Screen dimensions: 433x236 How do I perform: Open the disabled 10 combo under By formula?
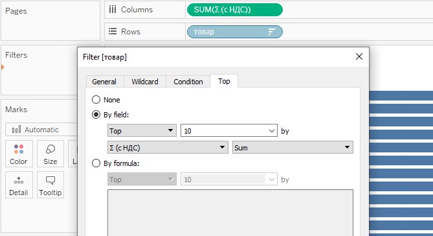(x=229, y=180)
